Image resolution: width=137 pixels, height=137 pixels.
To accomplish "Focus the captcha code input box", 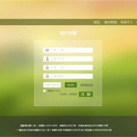I will 52,85.
